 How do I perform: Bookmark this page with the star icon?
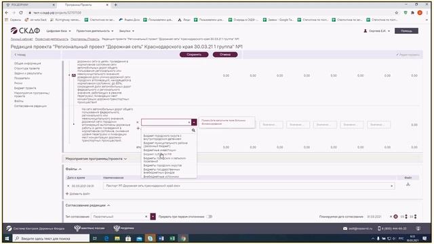coord(396,13)
